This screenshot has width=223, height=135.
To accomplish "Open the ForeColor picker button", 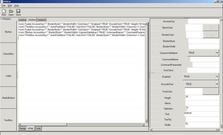I will point(211,92).
